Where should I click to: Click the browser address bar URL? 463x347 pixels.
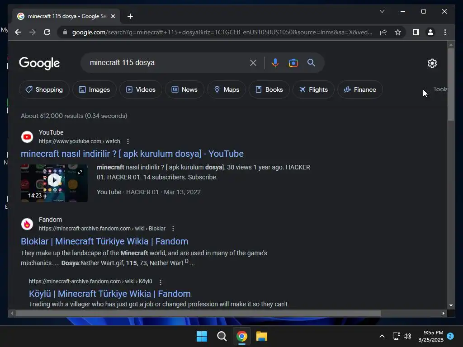(x=222, y=32)
